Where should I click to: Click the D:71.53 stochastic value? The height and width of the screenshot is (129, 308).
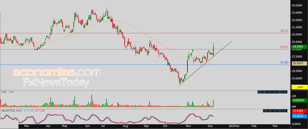[x=40, y=111]
